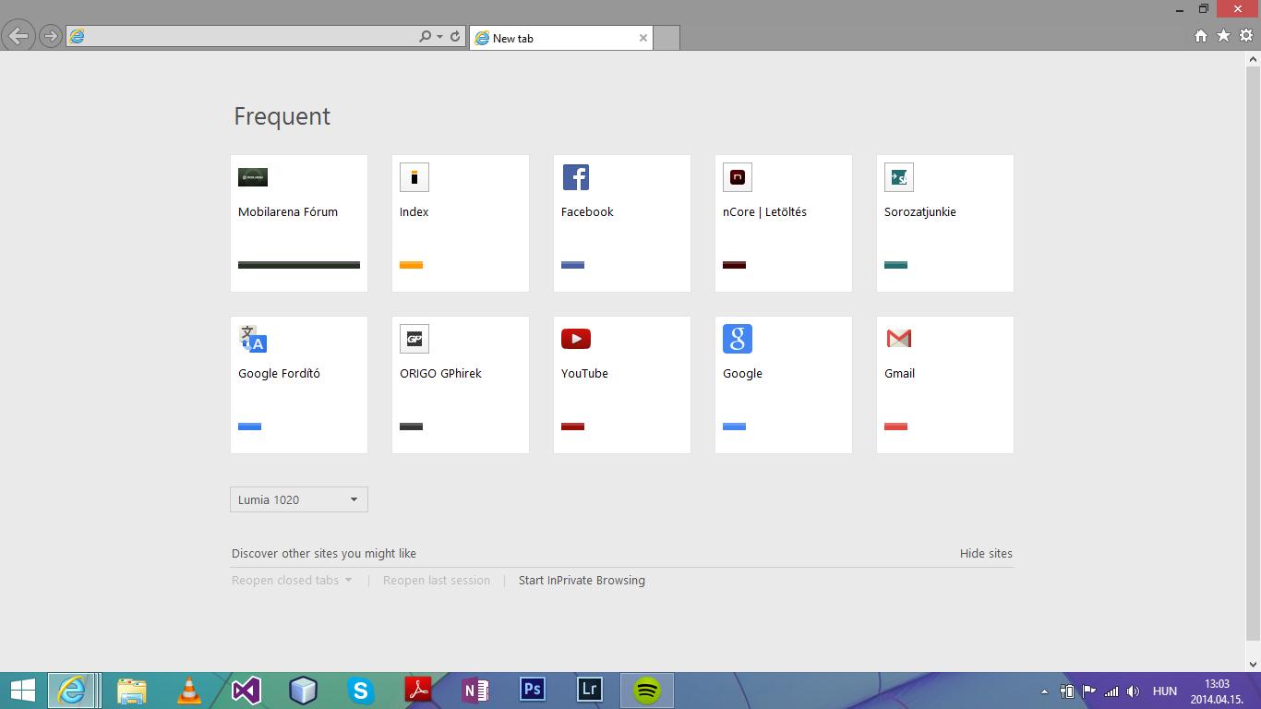Go forward with the Forward arrow button
The height and width of the screenshot is (709, 1261).
(x=51, y=37)
